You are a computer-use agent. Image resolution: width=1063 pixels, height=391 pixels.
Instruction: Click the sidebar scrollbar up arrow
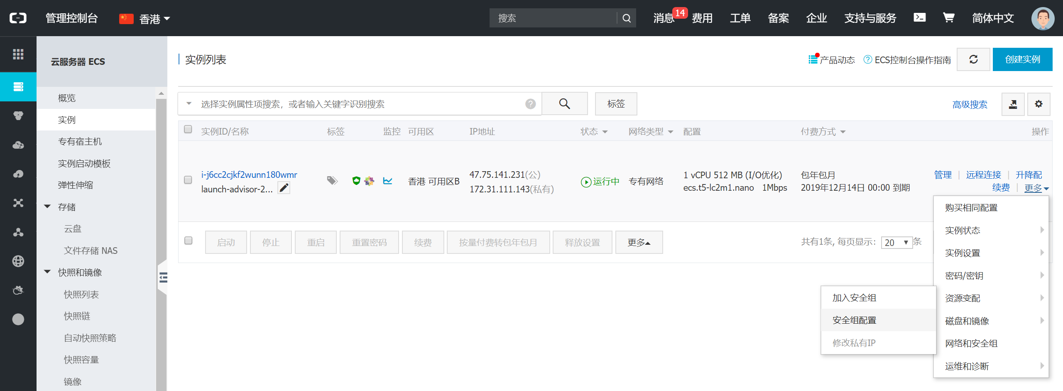coord(161,93)
